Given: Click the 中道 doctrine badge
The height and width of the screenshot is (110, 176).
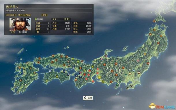Looking at the screenshot, I should [67, 19].
